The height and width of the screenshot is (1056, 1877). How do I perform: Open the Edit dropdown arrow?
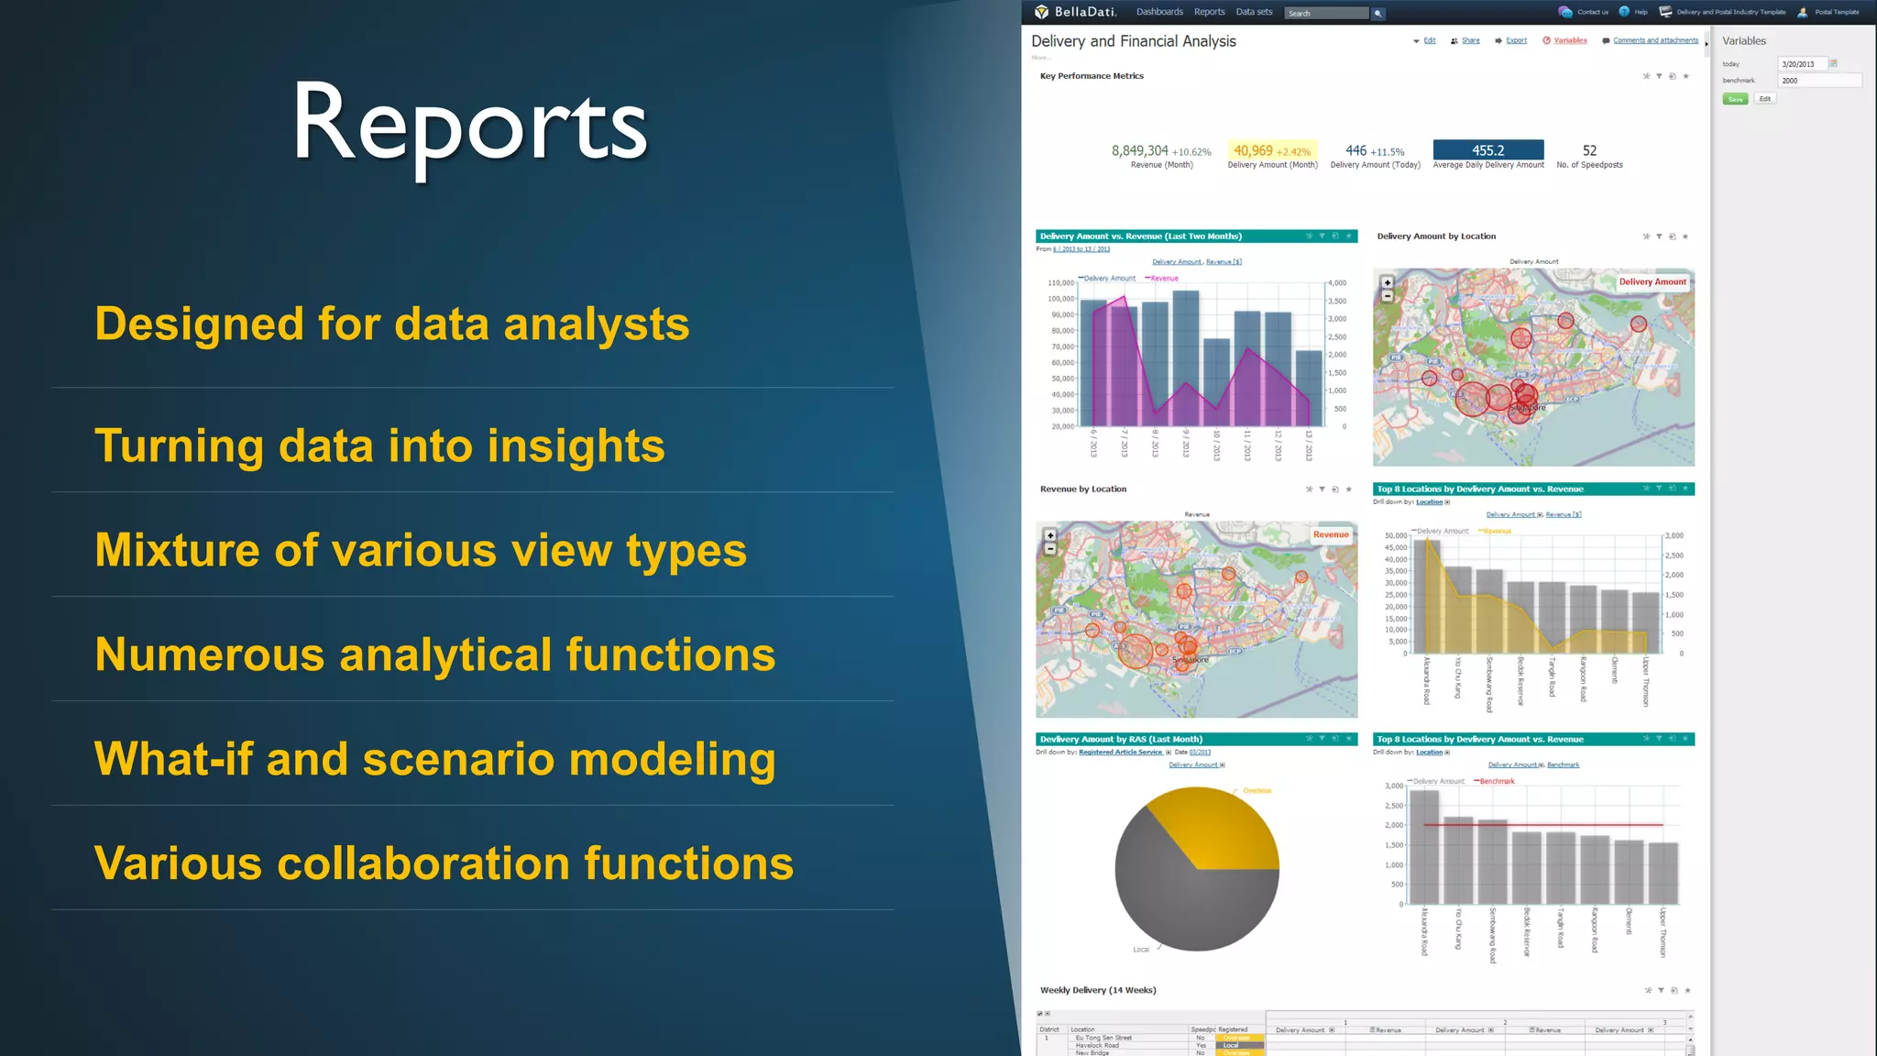pyautogui.click(x=1416, y=41)
